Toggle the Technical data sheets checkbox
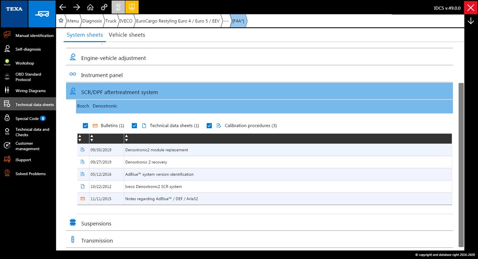The image size is (478, 259). 134,126
